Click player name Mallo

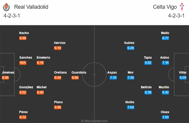point(165,33)
